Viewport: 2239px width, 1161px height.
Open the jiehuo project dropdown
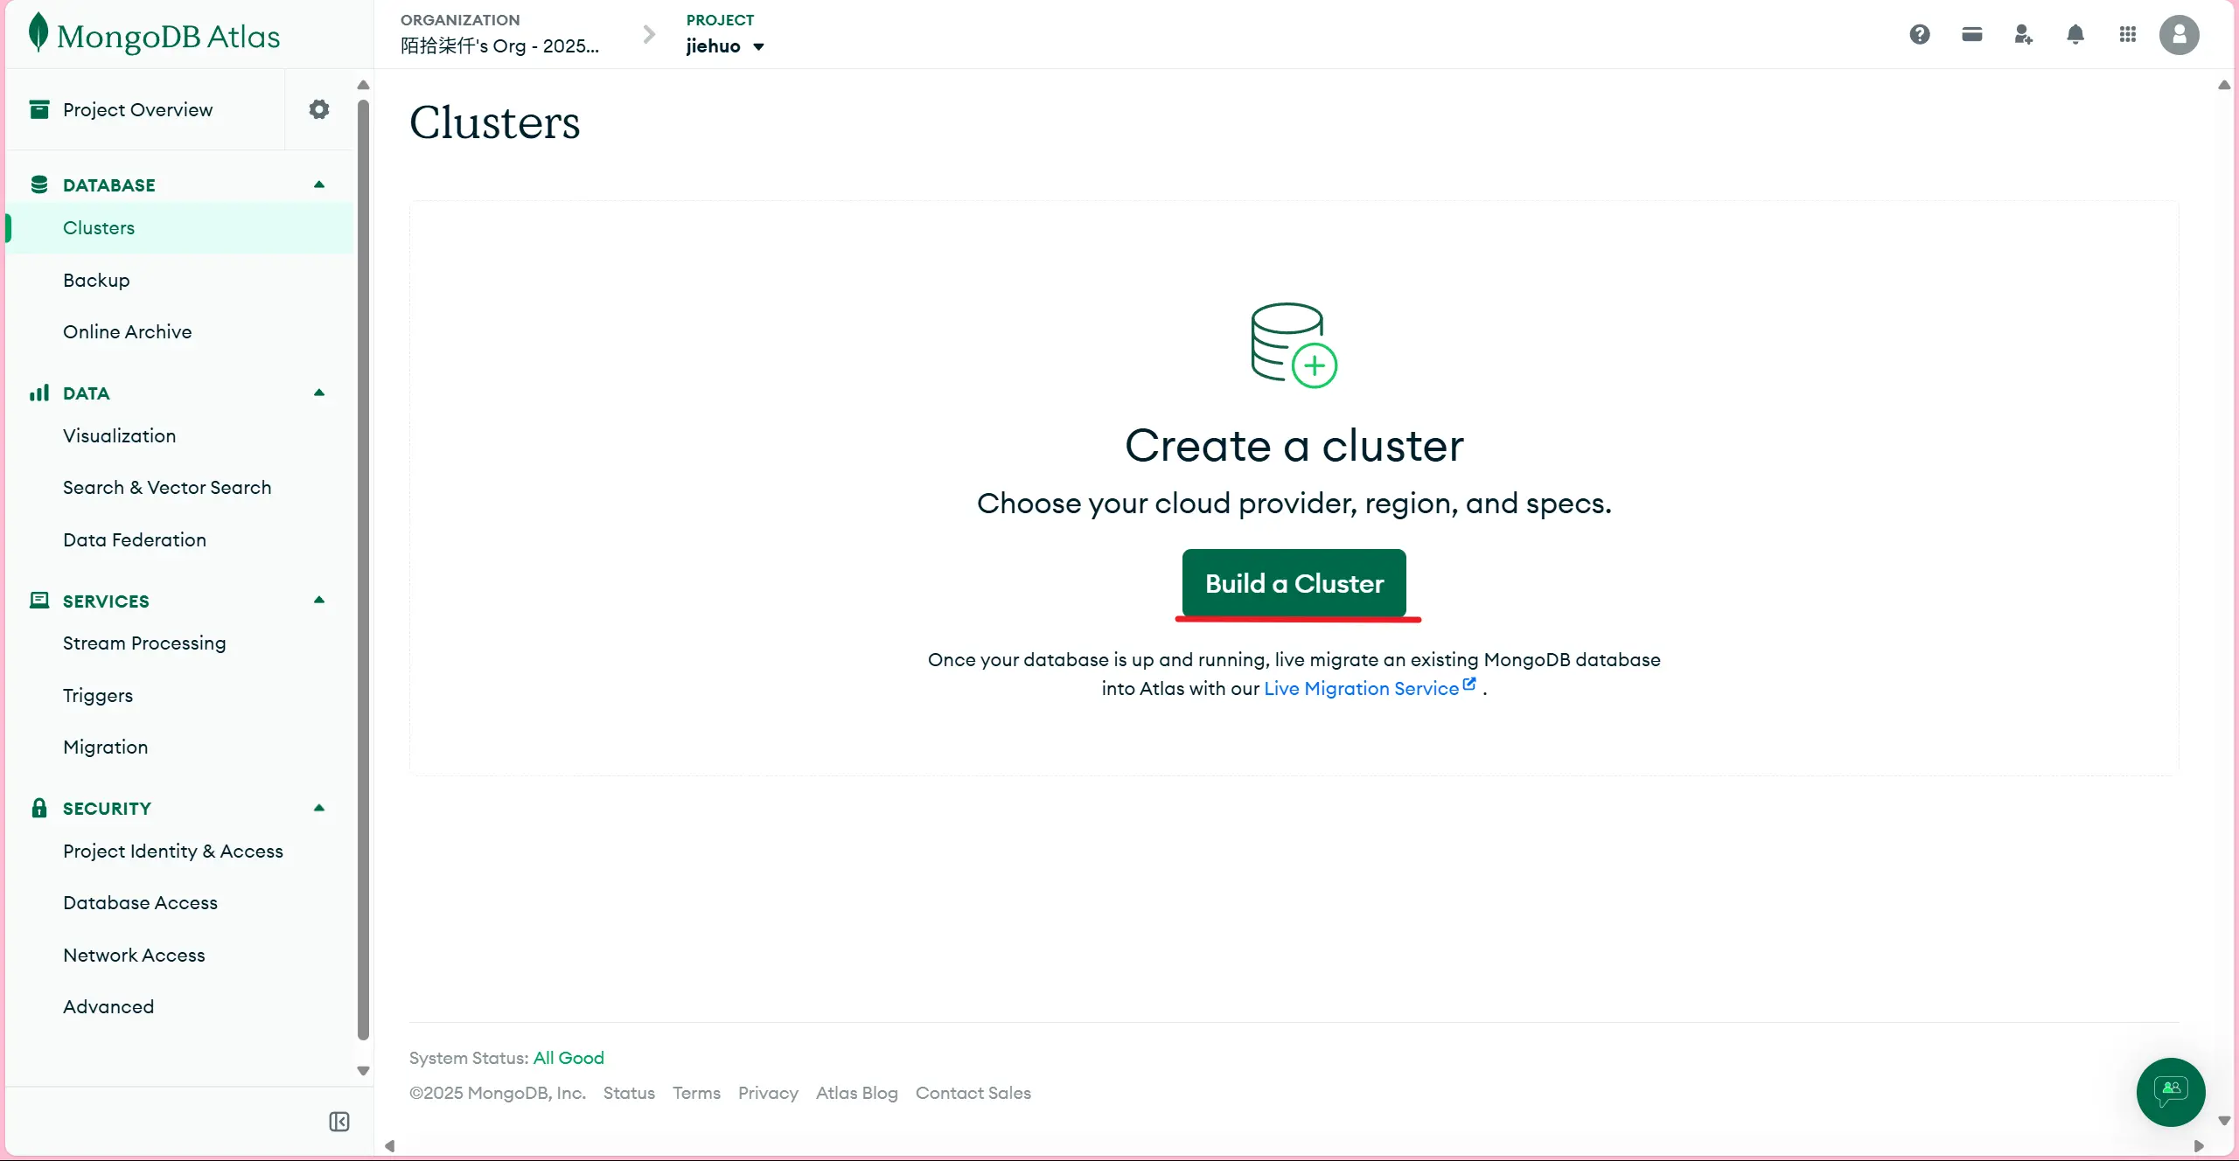725,46
